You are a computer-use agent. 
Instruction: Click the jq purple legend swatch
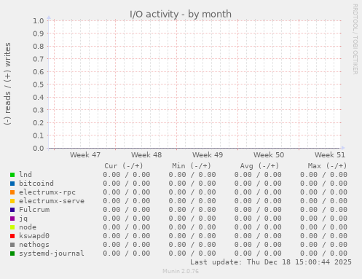12,219
